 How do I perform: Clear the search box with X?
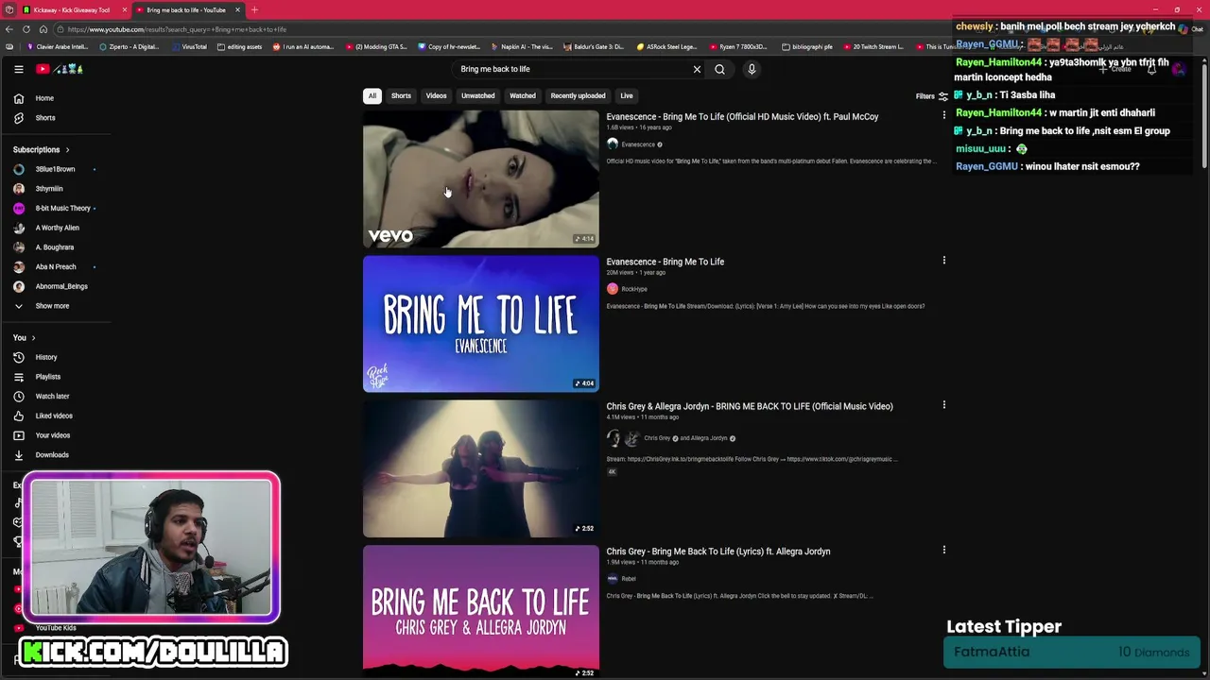coord(697,69)
